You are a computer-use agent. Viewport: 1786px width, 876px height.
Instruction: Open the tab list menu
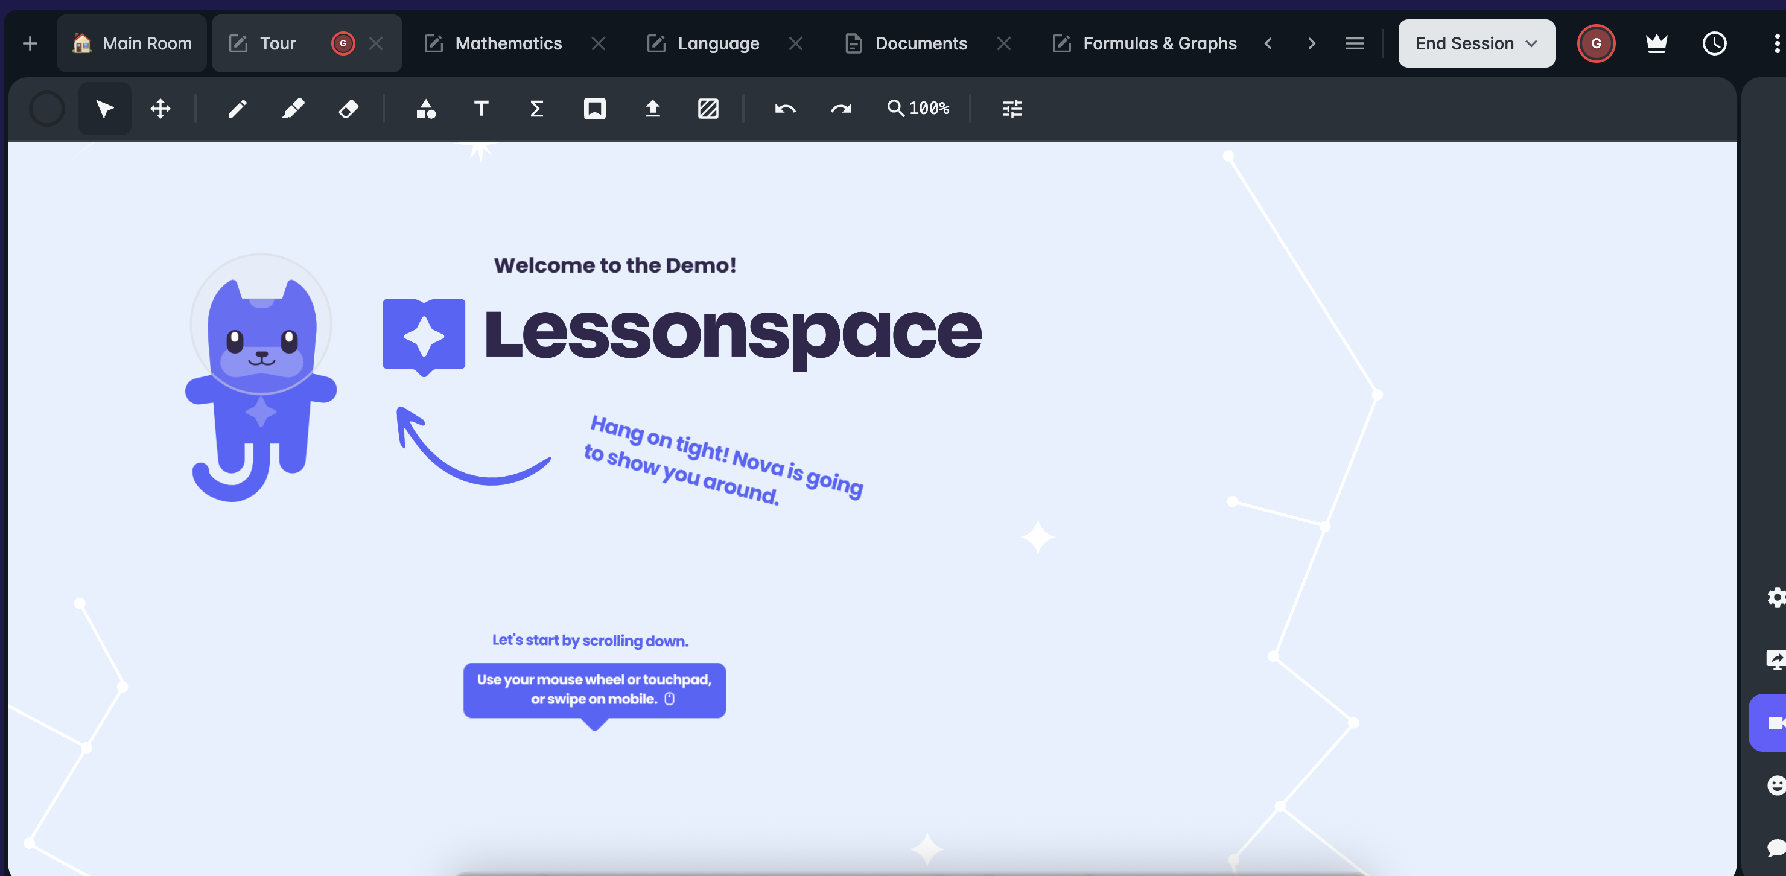click(1355, 43)
